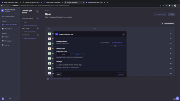Open browser extensions puzzle icon
This screenshot has width=180, height=101.
click(x=170, y=6)
